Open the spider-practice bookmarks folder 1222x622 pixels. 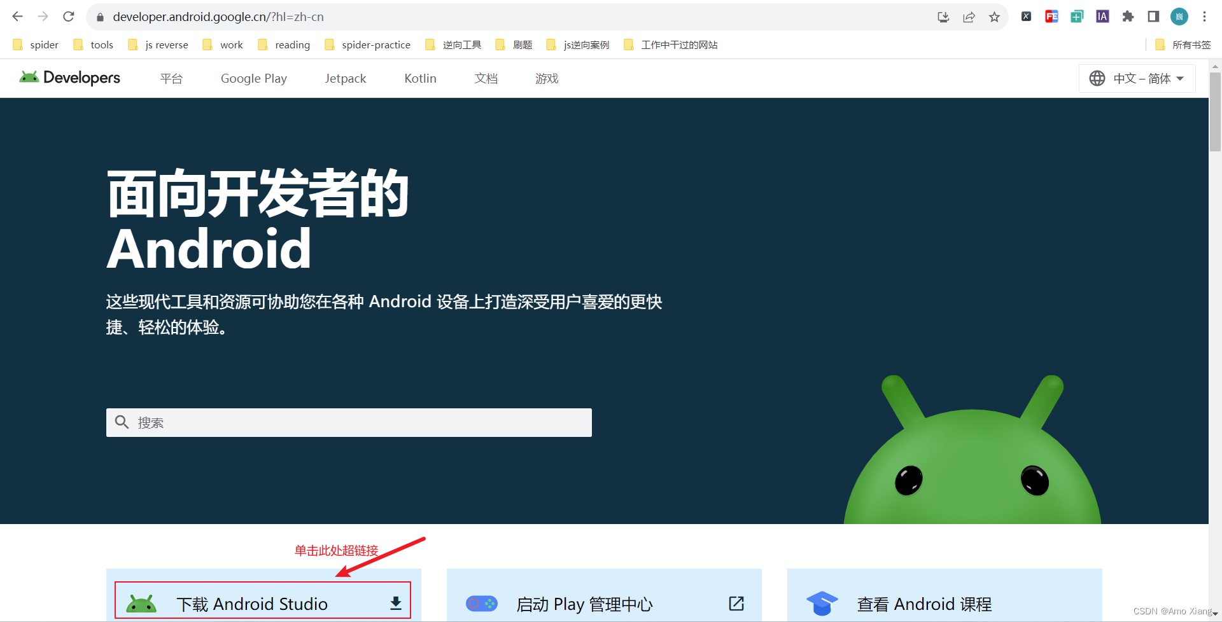[x=368, y=45]
